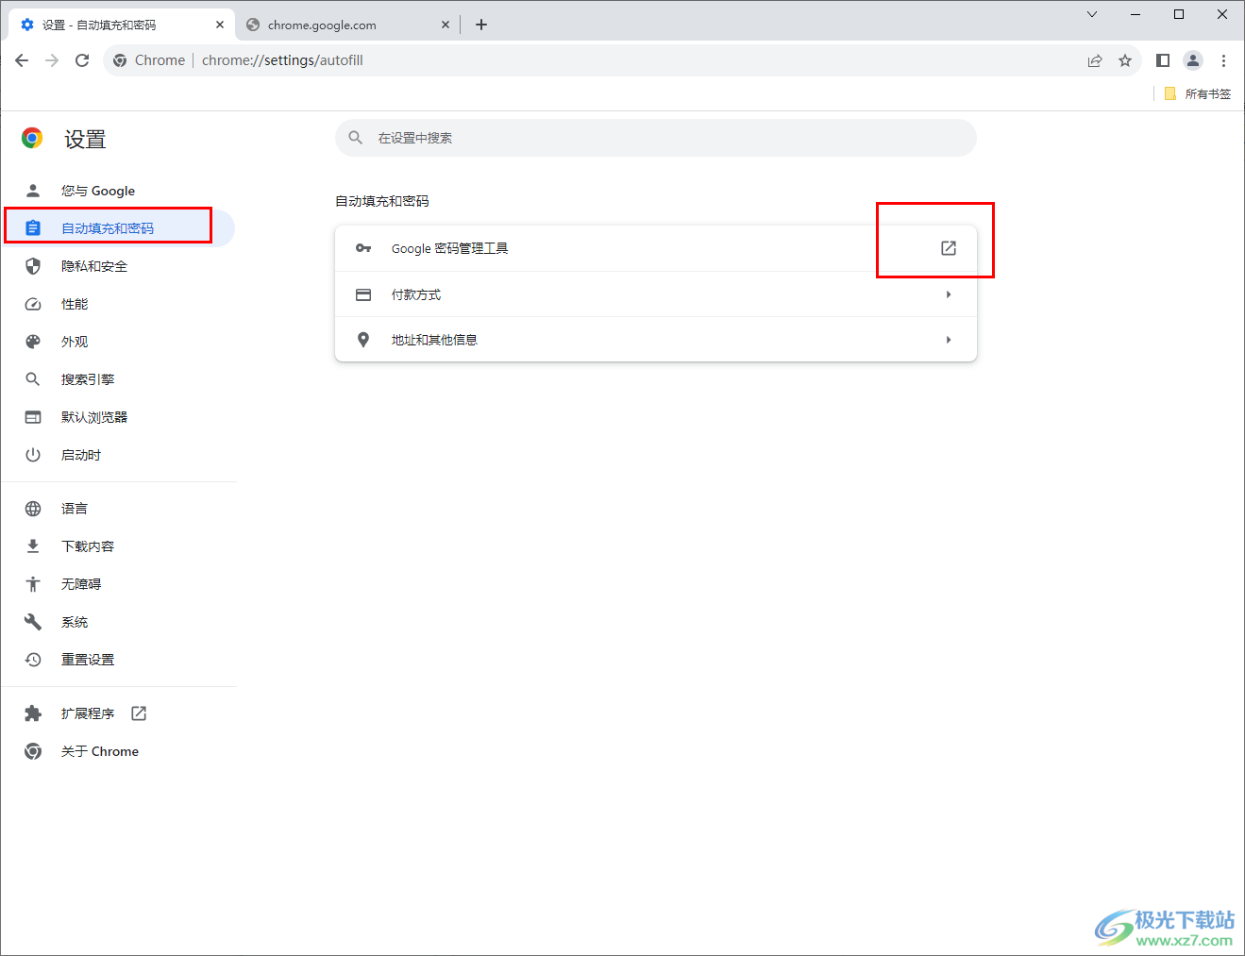Open the 所有书签 bookmarks folder
1245x956 pixels.
click(1198, 93)
